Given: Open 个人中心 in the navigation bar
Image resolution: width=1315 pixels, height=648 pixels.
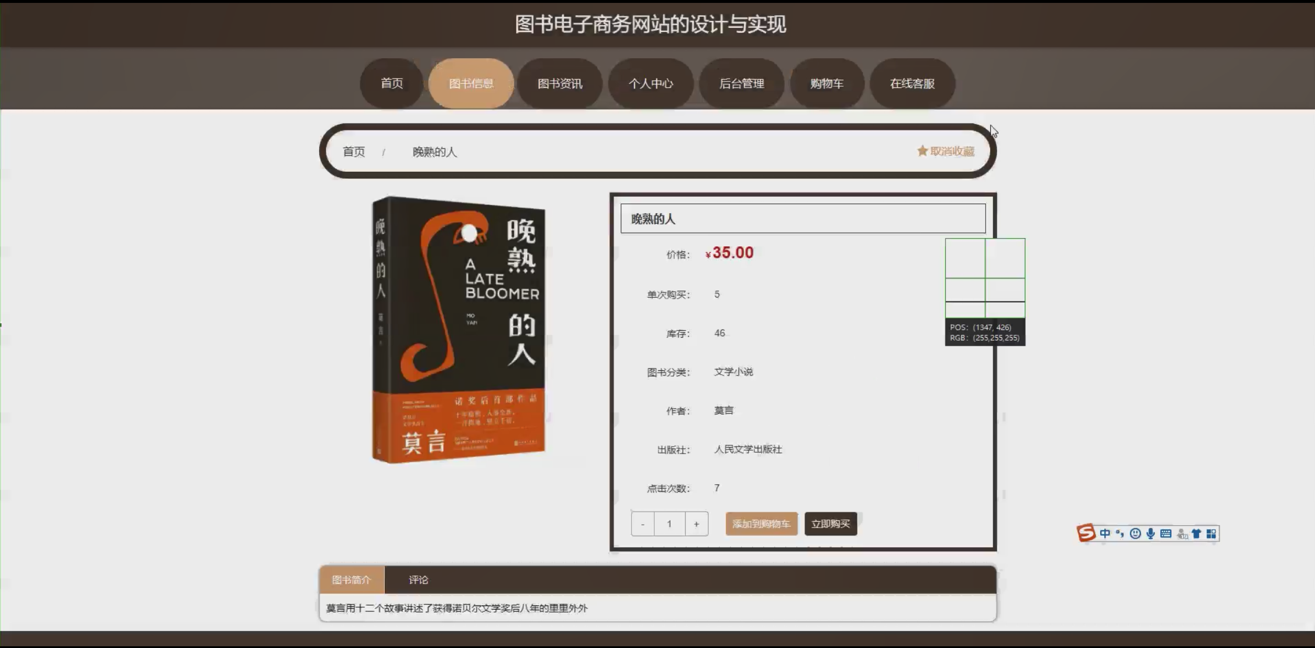Looking at the screenshot, I should coord(651,83).
